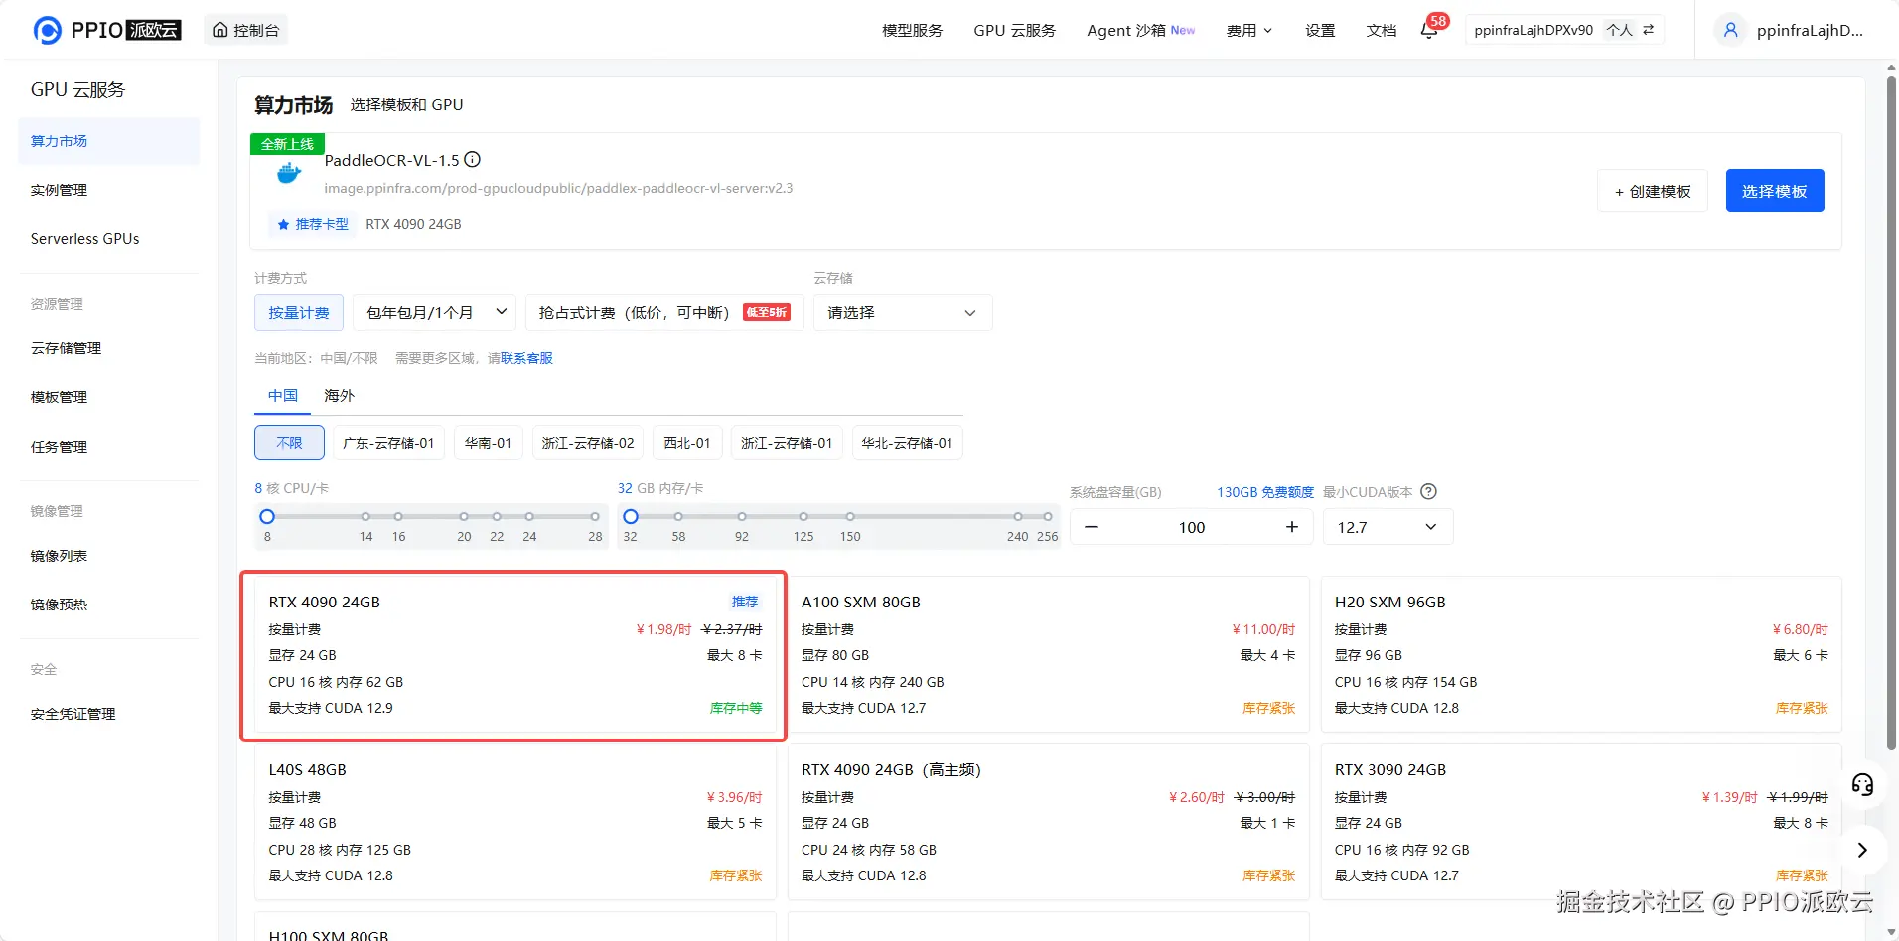Click the 推荐卡型 tag
Image resolution: width=1899 pixels, height=941 pixels.
pyautogui.click(x=313, y=224)
